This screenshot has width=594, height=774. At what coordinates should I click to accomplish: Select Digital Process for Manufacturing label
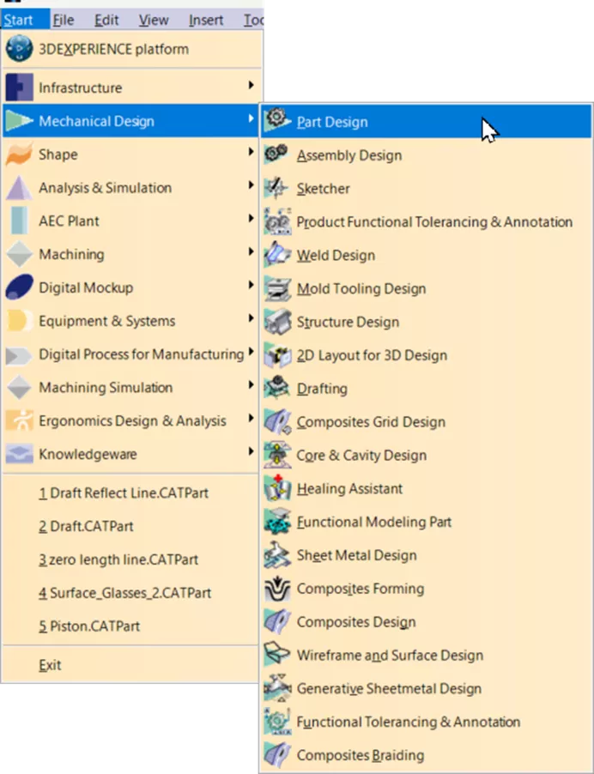pos(142,354)
